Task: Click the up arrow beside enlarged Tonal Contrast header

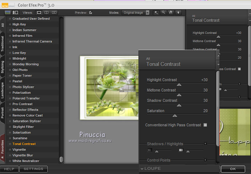Action: pyautogui.click(x=218, y=56)
